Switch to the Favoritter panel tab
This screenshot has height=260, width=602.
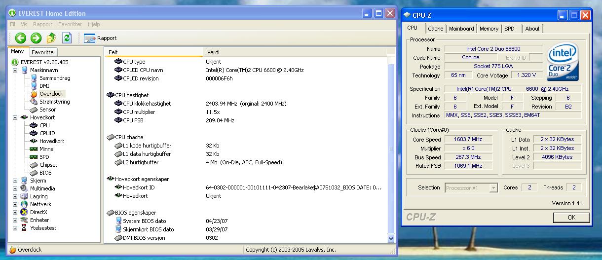(43, 52)
